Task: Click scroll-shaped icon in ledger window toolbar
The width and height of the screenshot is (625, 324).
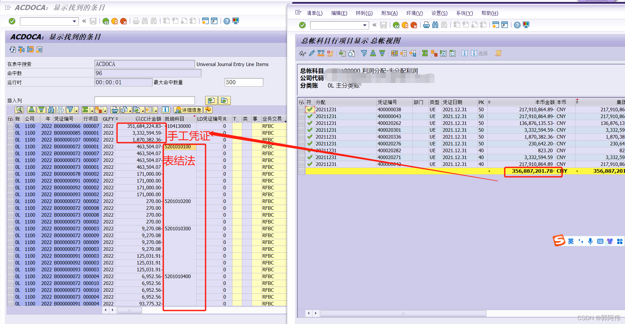Action: [498, 53]
